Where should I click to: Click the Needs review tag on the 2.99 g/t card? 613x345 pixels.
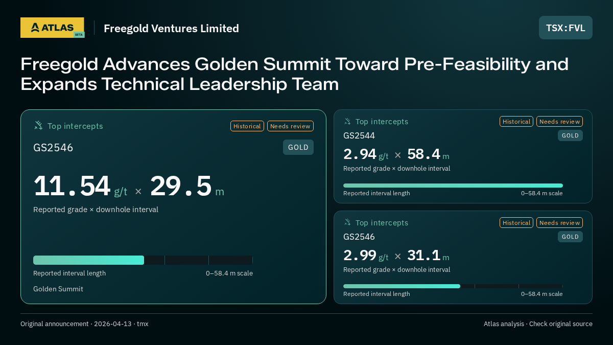pyautogui.click(x=559, y=222)
